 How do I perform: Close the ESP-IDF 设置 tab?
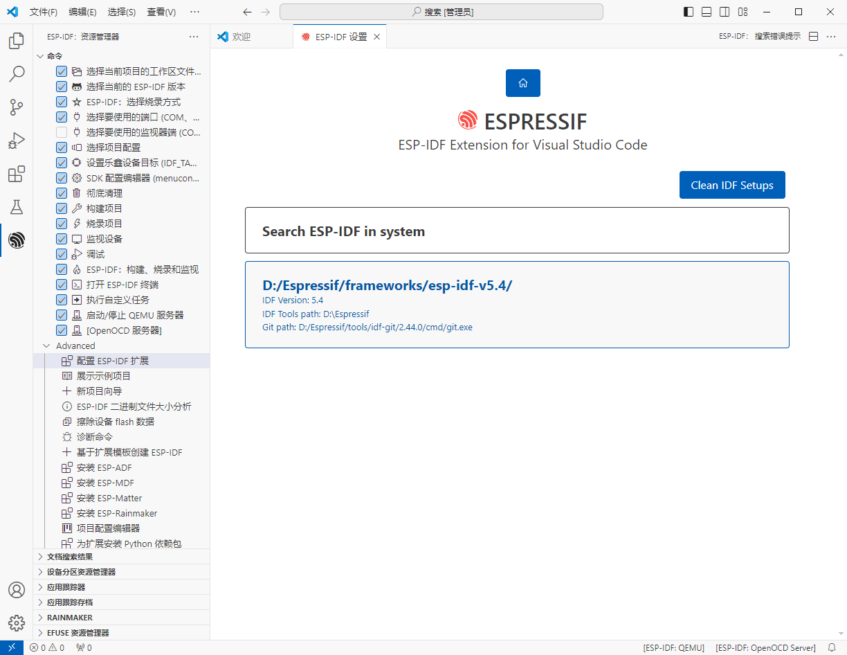click(x=377, y=37)
